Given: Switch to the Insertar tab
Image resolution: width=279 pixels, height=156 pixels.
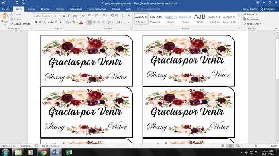Looking at the screenshot, I should 31,9.
